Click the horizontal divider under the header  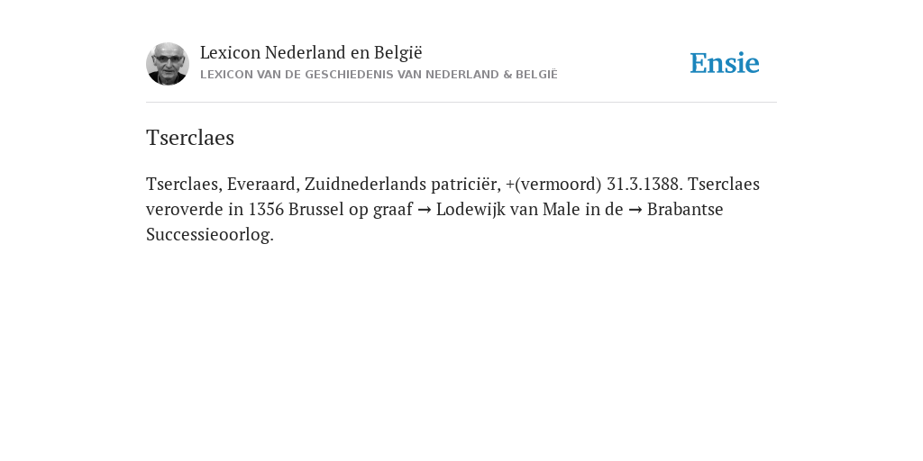[x=461, y=103]
